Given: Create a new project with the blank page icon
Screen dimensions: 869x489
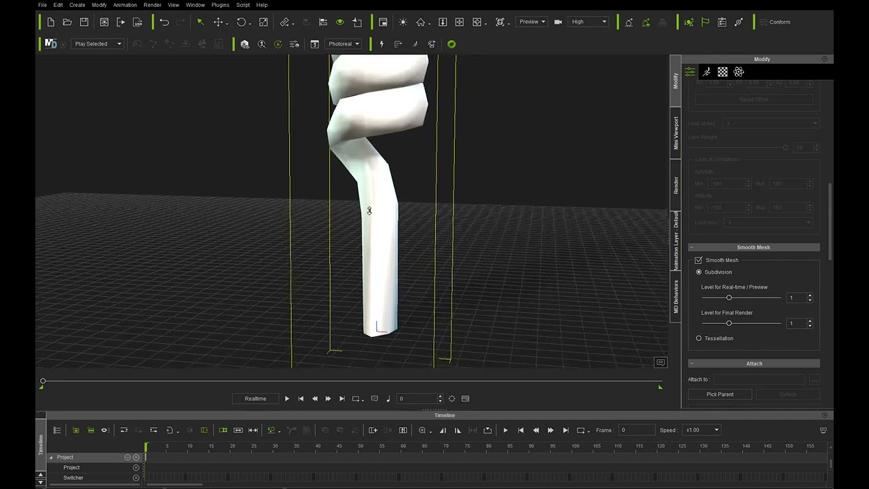Looking at the screenshot, I should [51, 22].
